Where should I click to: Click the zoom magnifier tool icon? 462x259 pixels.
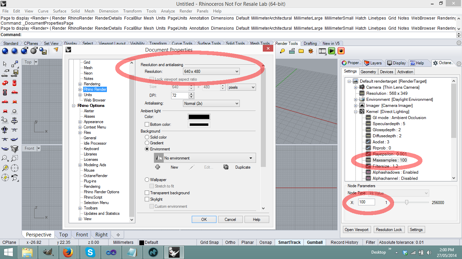5,158
